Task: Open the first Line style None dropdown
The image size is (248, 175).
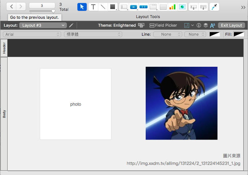Action: pyautogui.click(x=168, y=34)
